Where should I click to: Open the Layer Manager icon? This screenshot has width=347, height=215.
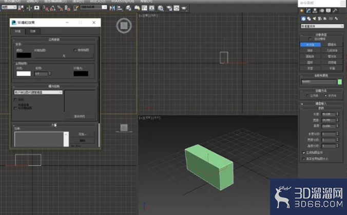[x=128, y=8]
